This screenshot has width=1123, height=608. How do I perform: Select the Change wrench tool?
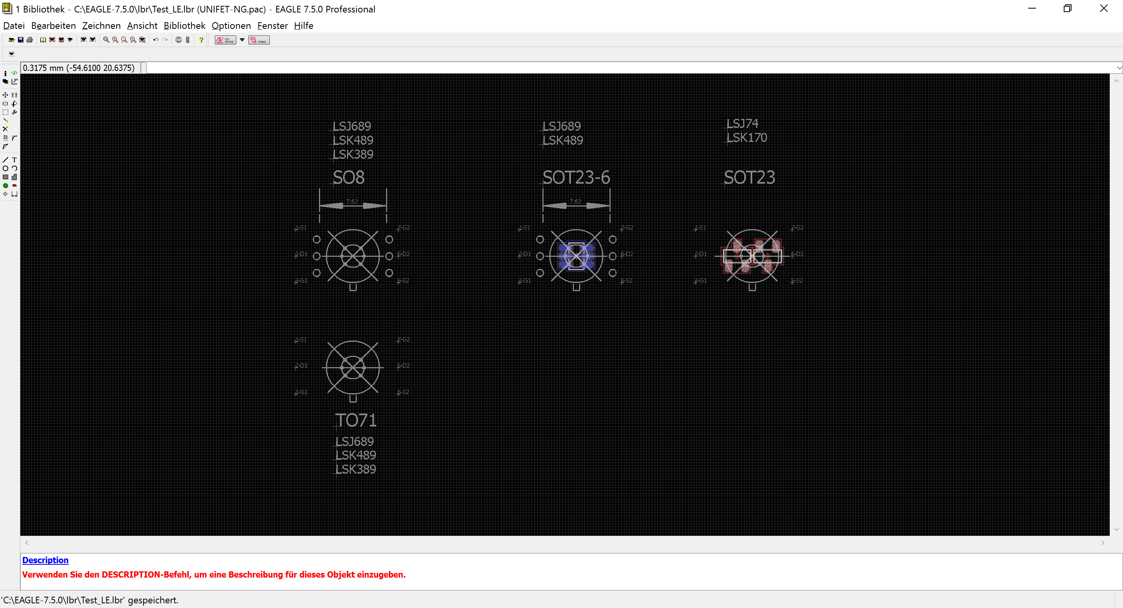(x=14, y=113)
